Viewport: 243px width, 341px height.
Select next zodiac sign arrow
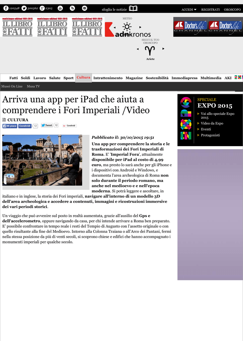click(x=163, y=49)
